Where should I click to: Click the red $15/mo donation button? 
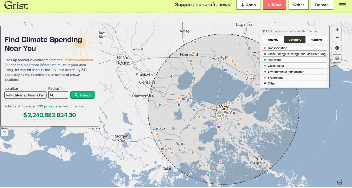[x=274, y=5]
